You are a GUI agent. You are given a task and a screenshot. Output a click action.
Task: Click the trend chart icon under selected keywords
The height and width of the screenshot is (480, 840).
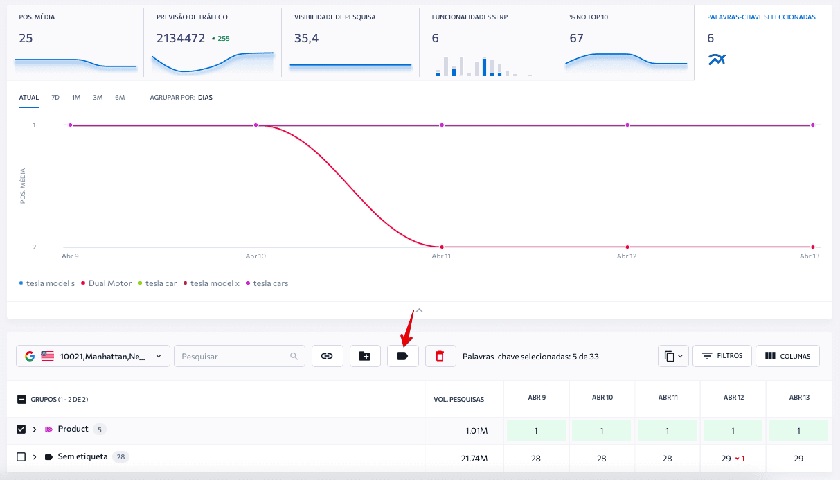pos(716,60)
